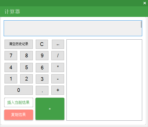This screenshot has height=127, width=148.
Task: Tap the number 0 key
Action: tap(19, 90)
